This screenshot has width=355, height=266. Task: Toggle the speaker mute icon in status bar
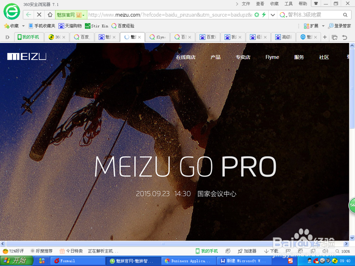325,251
